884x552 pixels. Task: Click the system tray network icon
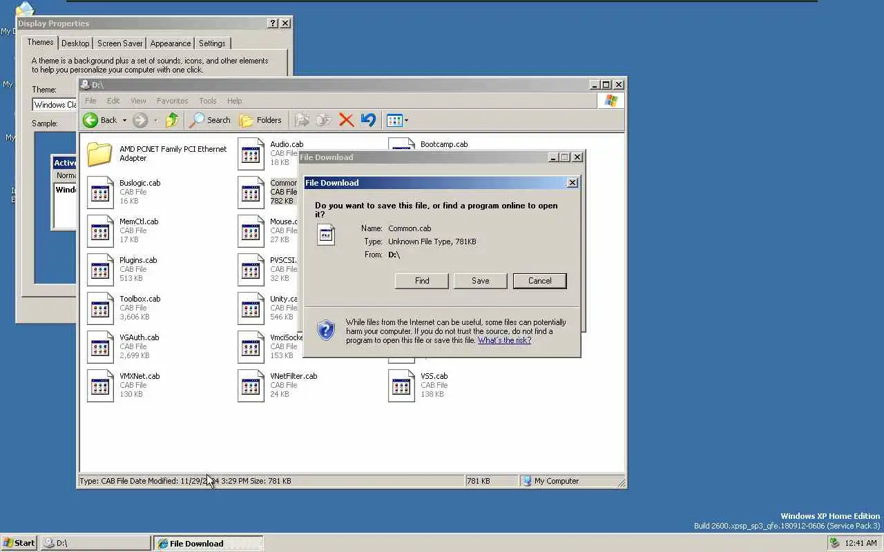pyautogui.click(x=834, y=543)
